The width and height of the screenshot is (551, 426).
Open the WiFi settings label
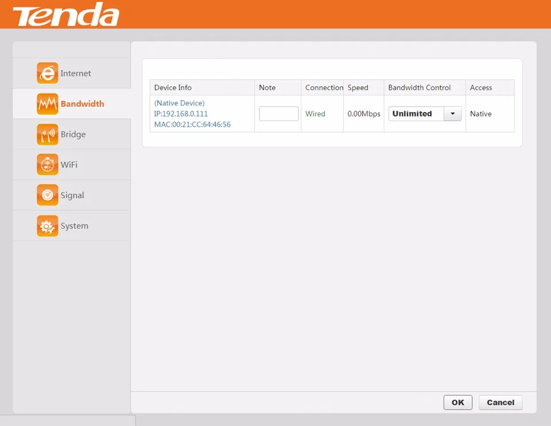pyautogui.click(x=69, y=165)
